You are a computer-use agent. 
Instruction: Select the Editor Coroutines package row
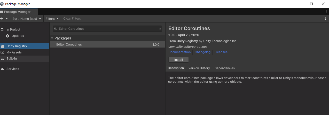point(107,45)
